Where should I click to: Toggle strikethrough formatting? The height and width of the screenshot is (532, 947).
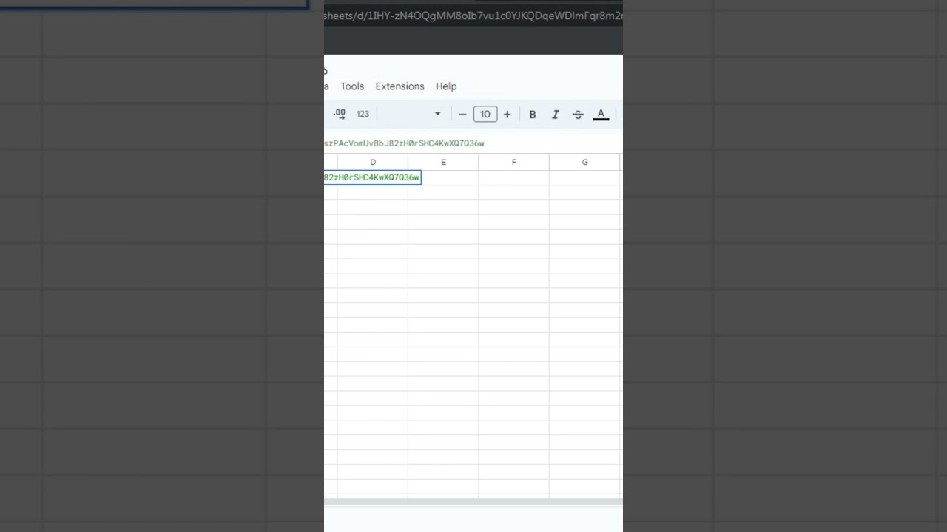point(578,115)
